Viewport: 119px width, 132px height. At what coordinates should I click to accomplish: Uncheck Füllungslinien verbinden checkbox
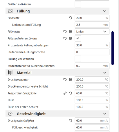click(78, 38)
